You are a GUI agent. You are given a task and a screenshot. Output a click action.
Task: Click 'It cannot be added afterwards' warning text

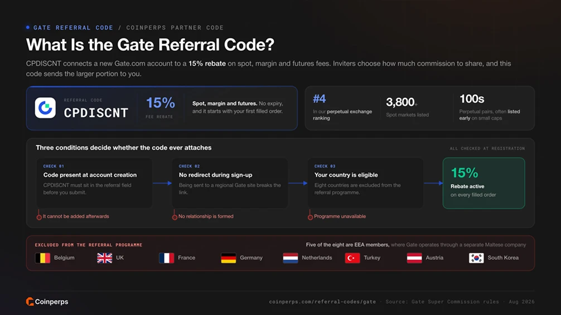pos(76,216)
